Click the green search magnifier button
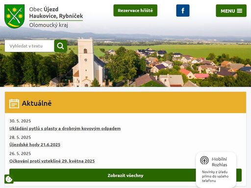 click(x=60, y=46)
